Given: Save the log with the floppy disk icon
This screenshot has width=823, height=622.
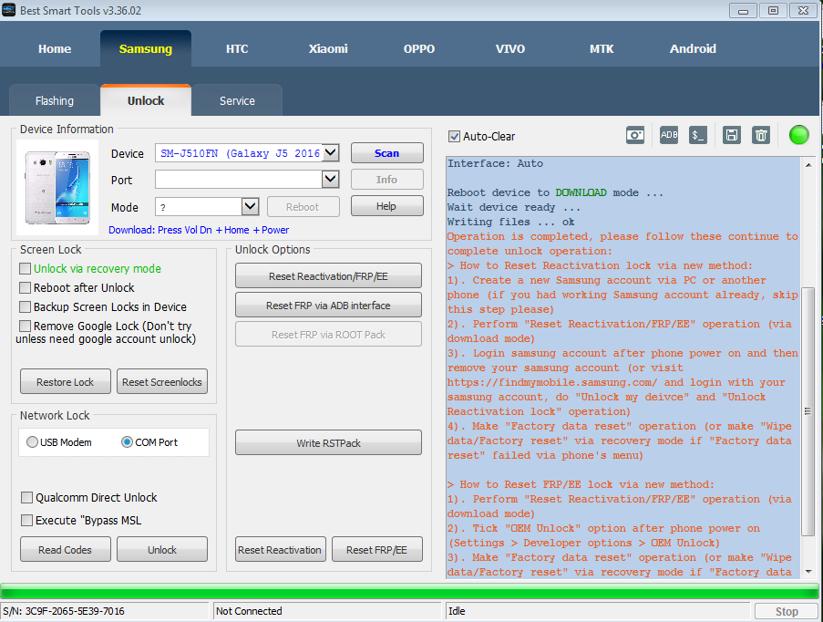Looking at the screenshot, I should 731,135.
